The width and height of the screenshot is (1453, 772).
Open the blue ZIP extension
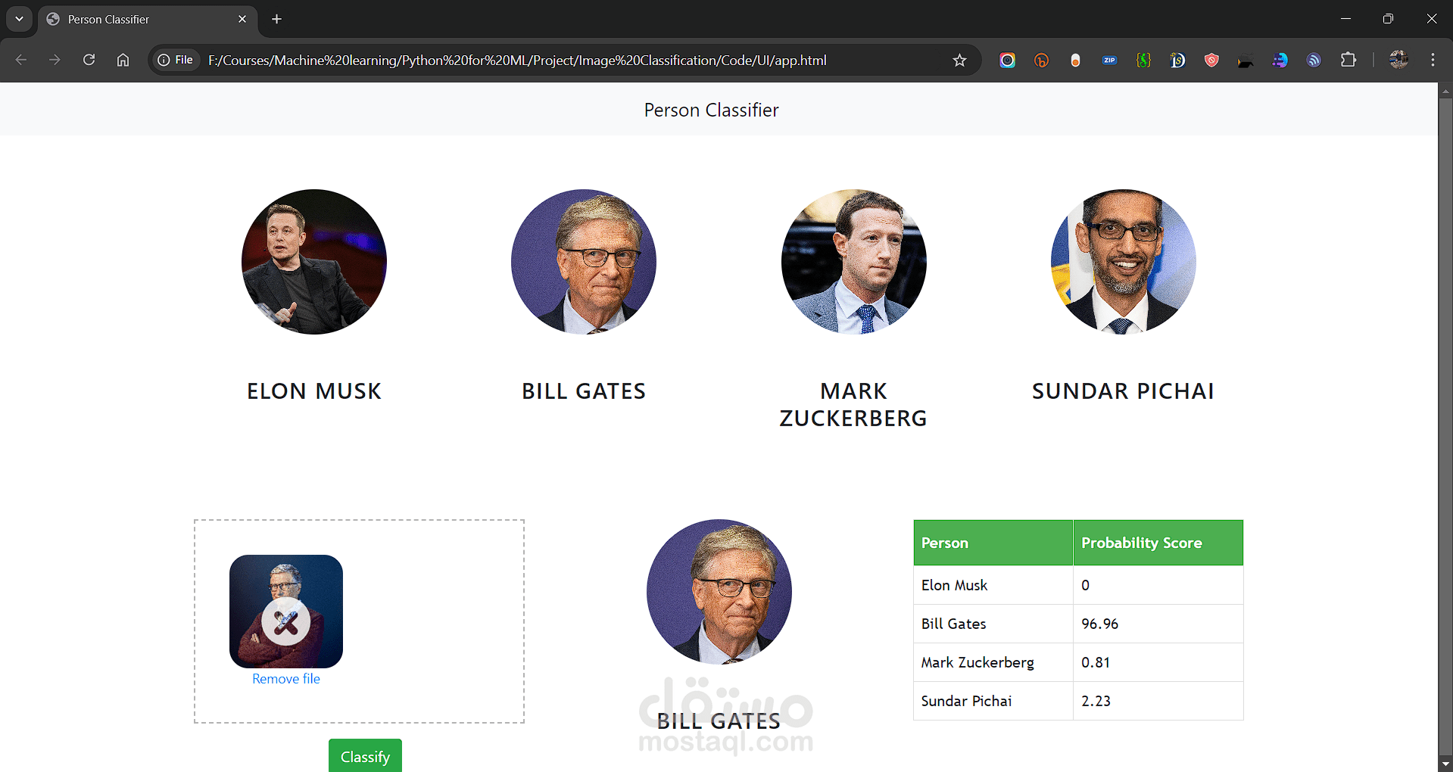(x=1109, y=61)
